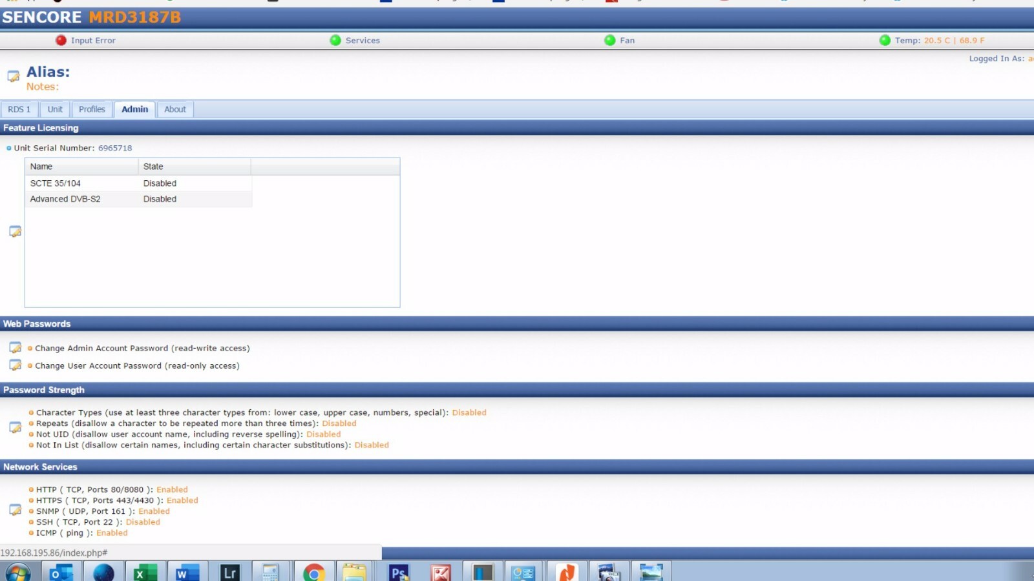Open Calculator from the taskbar
The height and width of the screenshot is (581, 1034).
click(271, 572)
